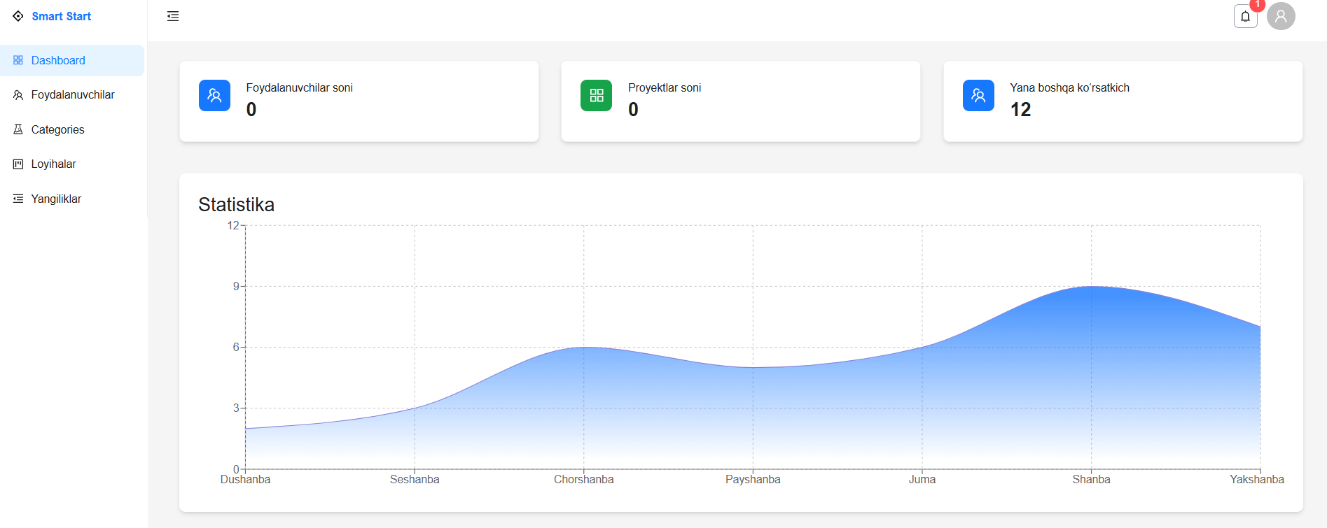This screenshot has height=528, width=1327.
Task: Open notifications via the bell icon
Action: point(1245,17)
